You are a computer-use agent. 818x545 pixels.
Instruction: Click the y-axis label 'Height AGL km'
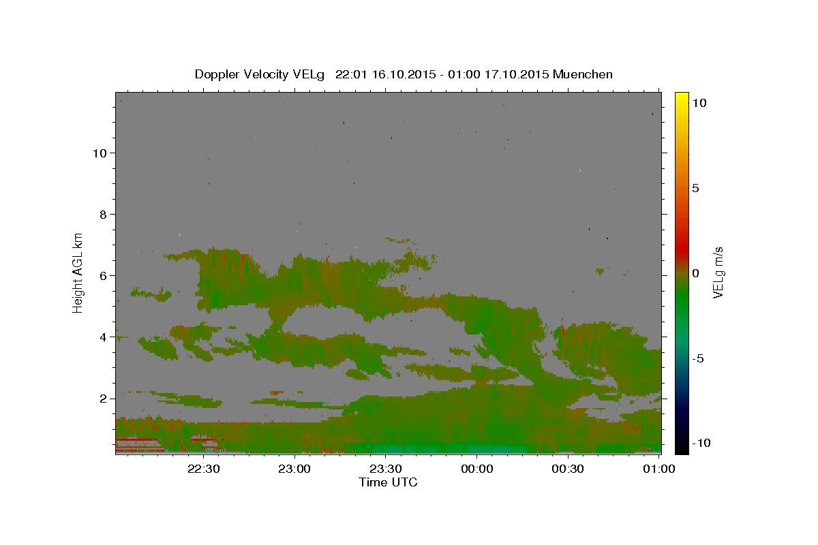(78, 272)
